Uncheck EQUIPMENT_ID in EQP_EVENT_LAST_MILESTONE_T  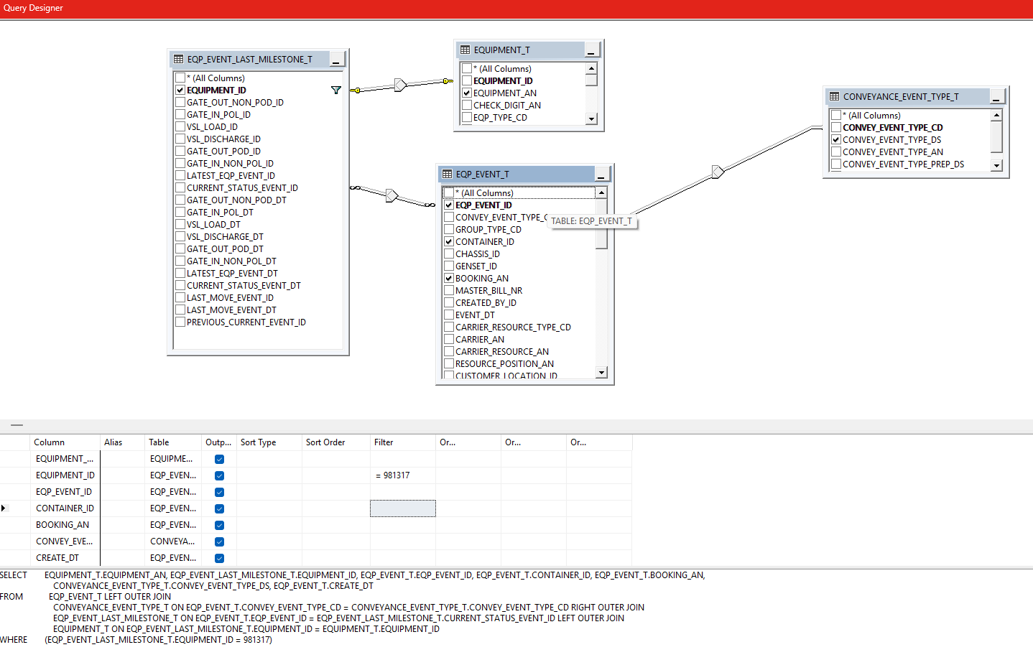(x=180, y=90)
